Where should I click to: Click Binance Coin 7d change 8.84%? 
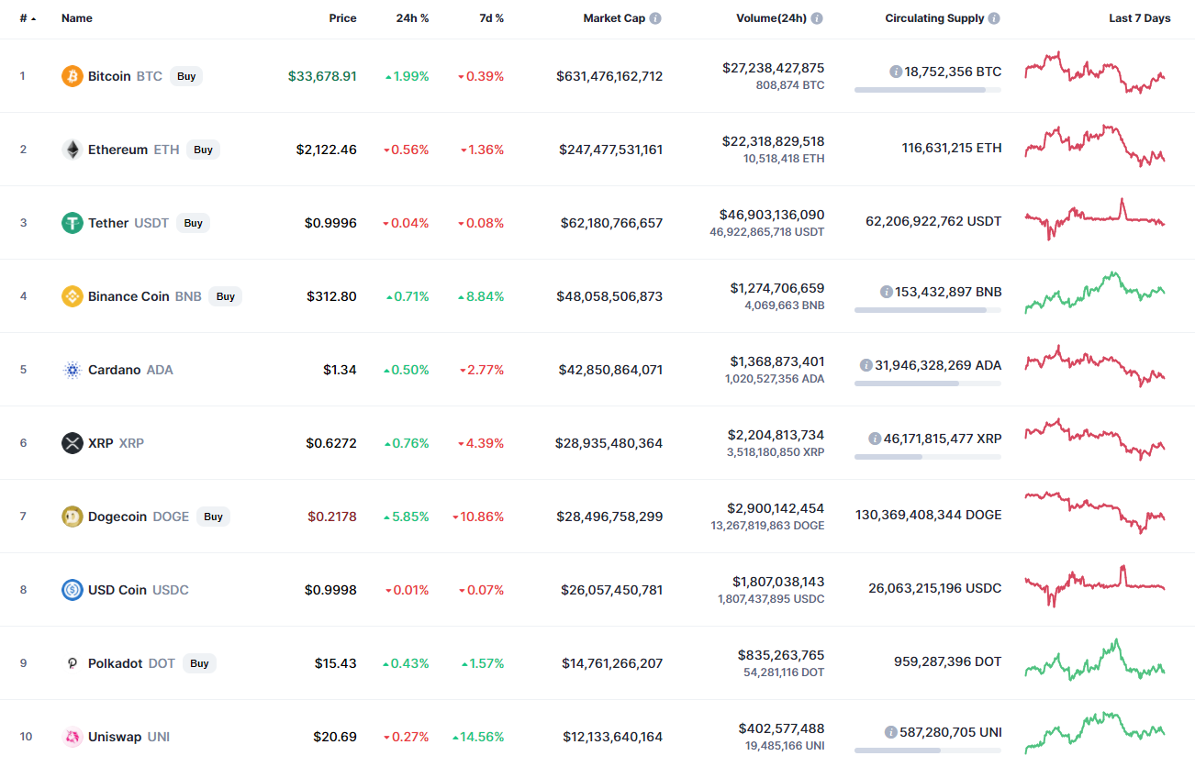(482, 296)
